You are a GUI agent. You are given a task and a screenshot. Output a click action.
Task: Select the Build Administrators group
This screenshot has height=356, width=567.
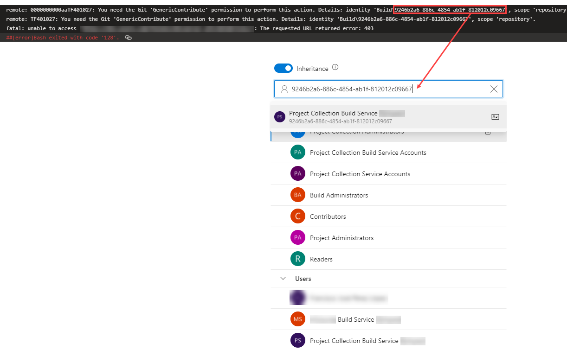[x=388, y=195]
